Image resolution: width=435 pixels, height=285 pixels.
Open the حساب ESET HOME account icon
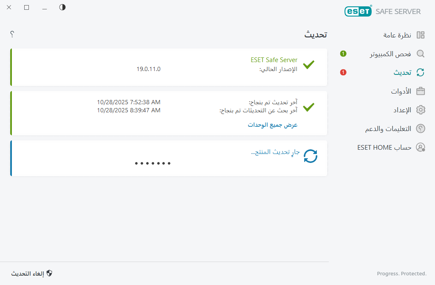click(421, 147)
